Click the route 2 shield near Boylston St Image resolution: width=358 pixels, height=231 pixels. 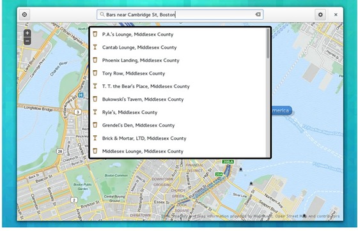tap(74, 200)
